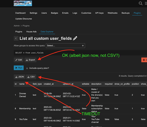This screenshot has width=147, height=127.
Task: Switch to the Plugins sub-tab
Action: [19, 32]
